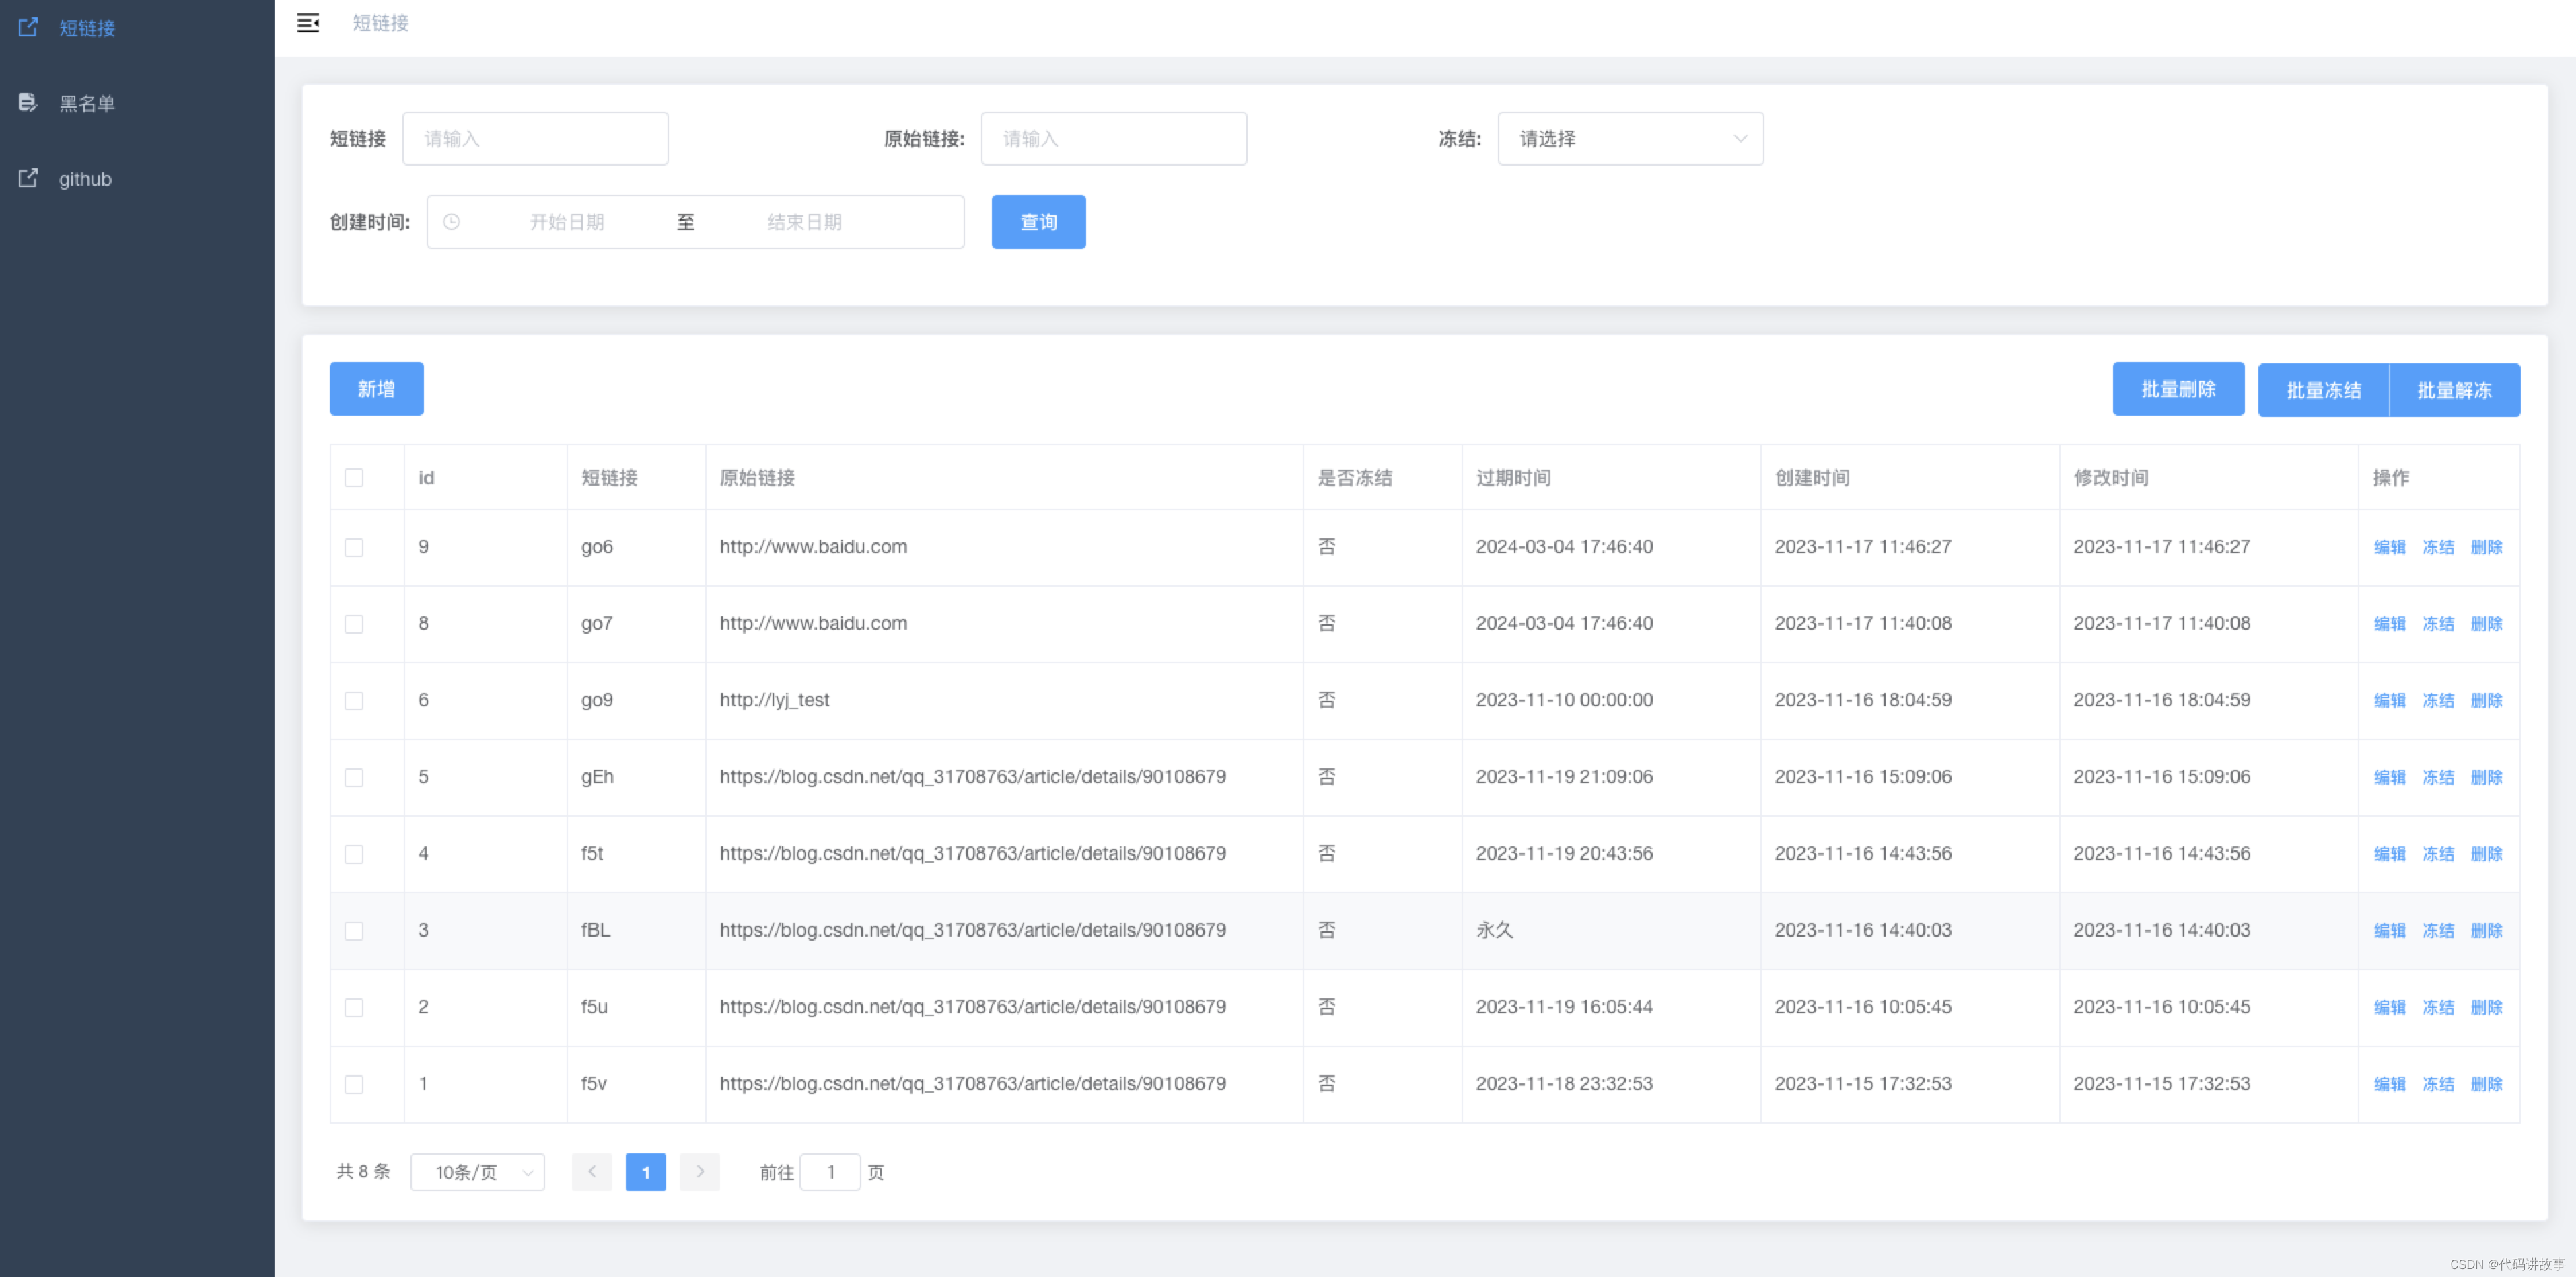Click the 永久 expiry cell in row fBL
The width and height of the screenshot is (2576, 1277).
click(x=1495, y=930)
